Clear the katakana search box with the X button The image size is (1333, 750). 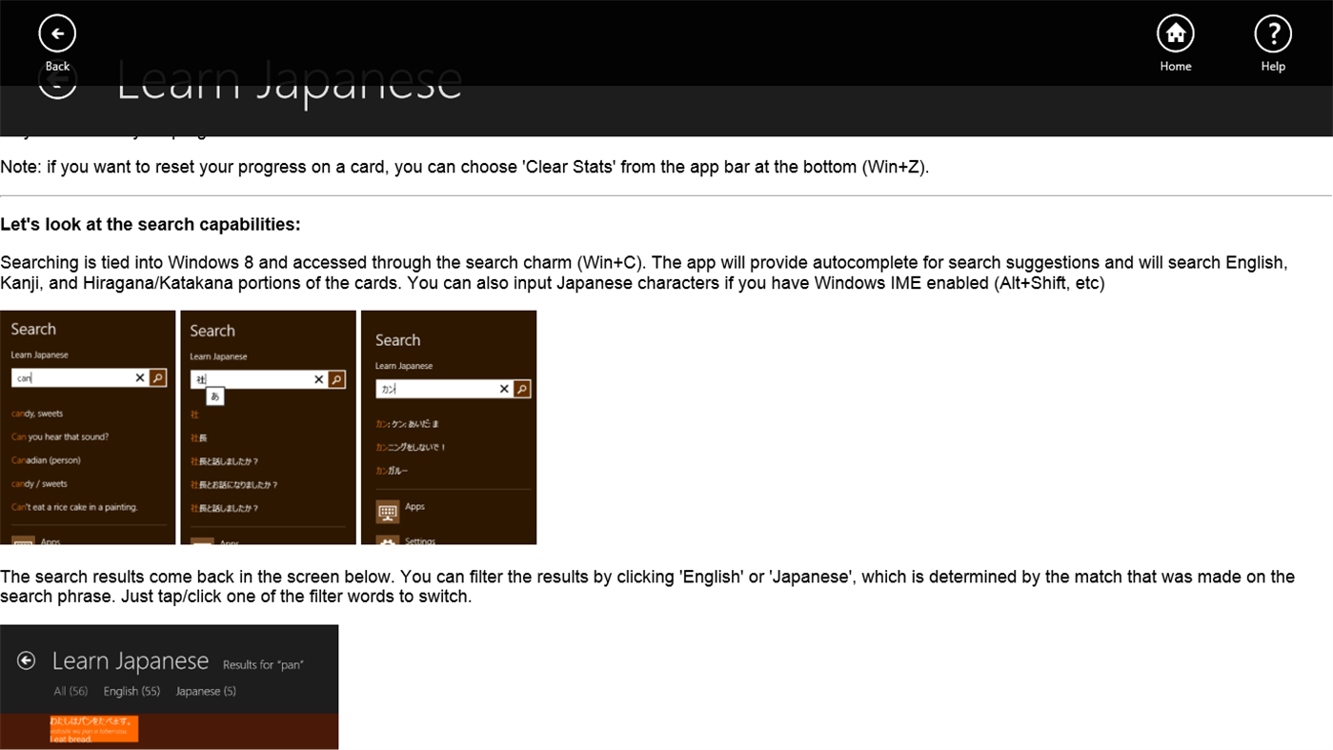click(504, 388)
